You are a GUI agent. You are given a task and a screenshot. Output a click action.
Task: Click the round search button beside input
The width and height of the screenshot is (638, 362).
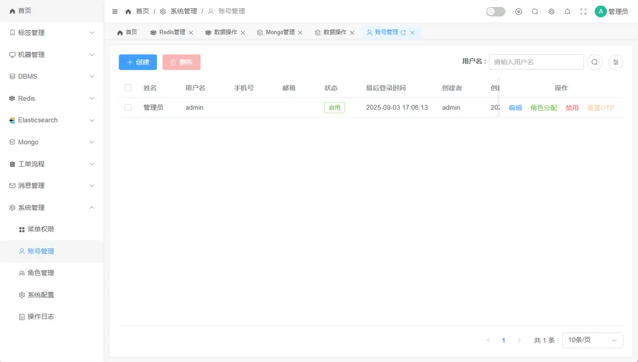pos(594,62)
